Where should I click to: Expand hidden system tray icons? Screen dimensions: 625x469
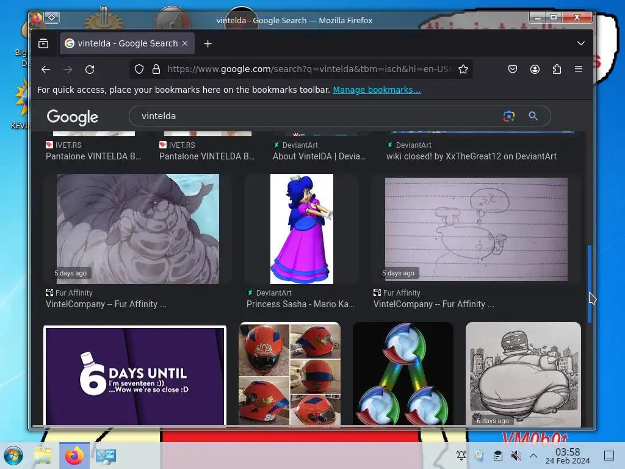533,456
